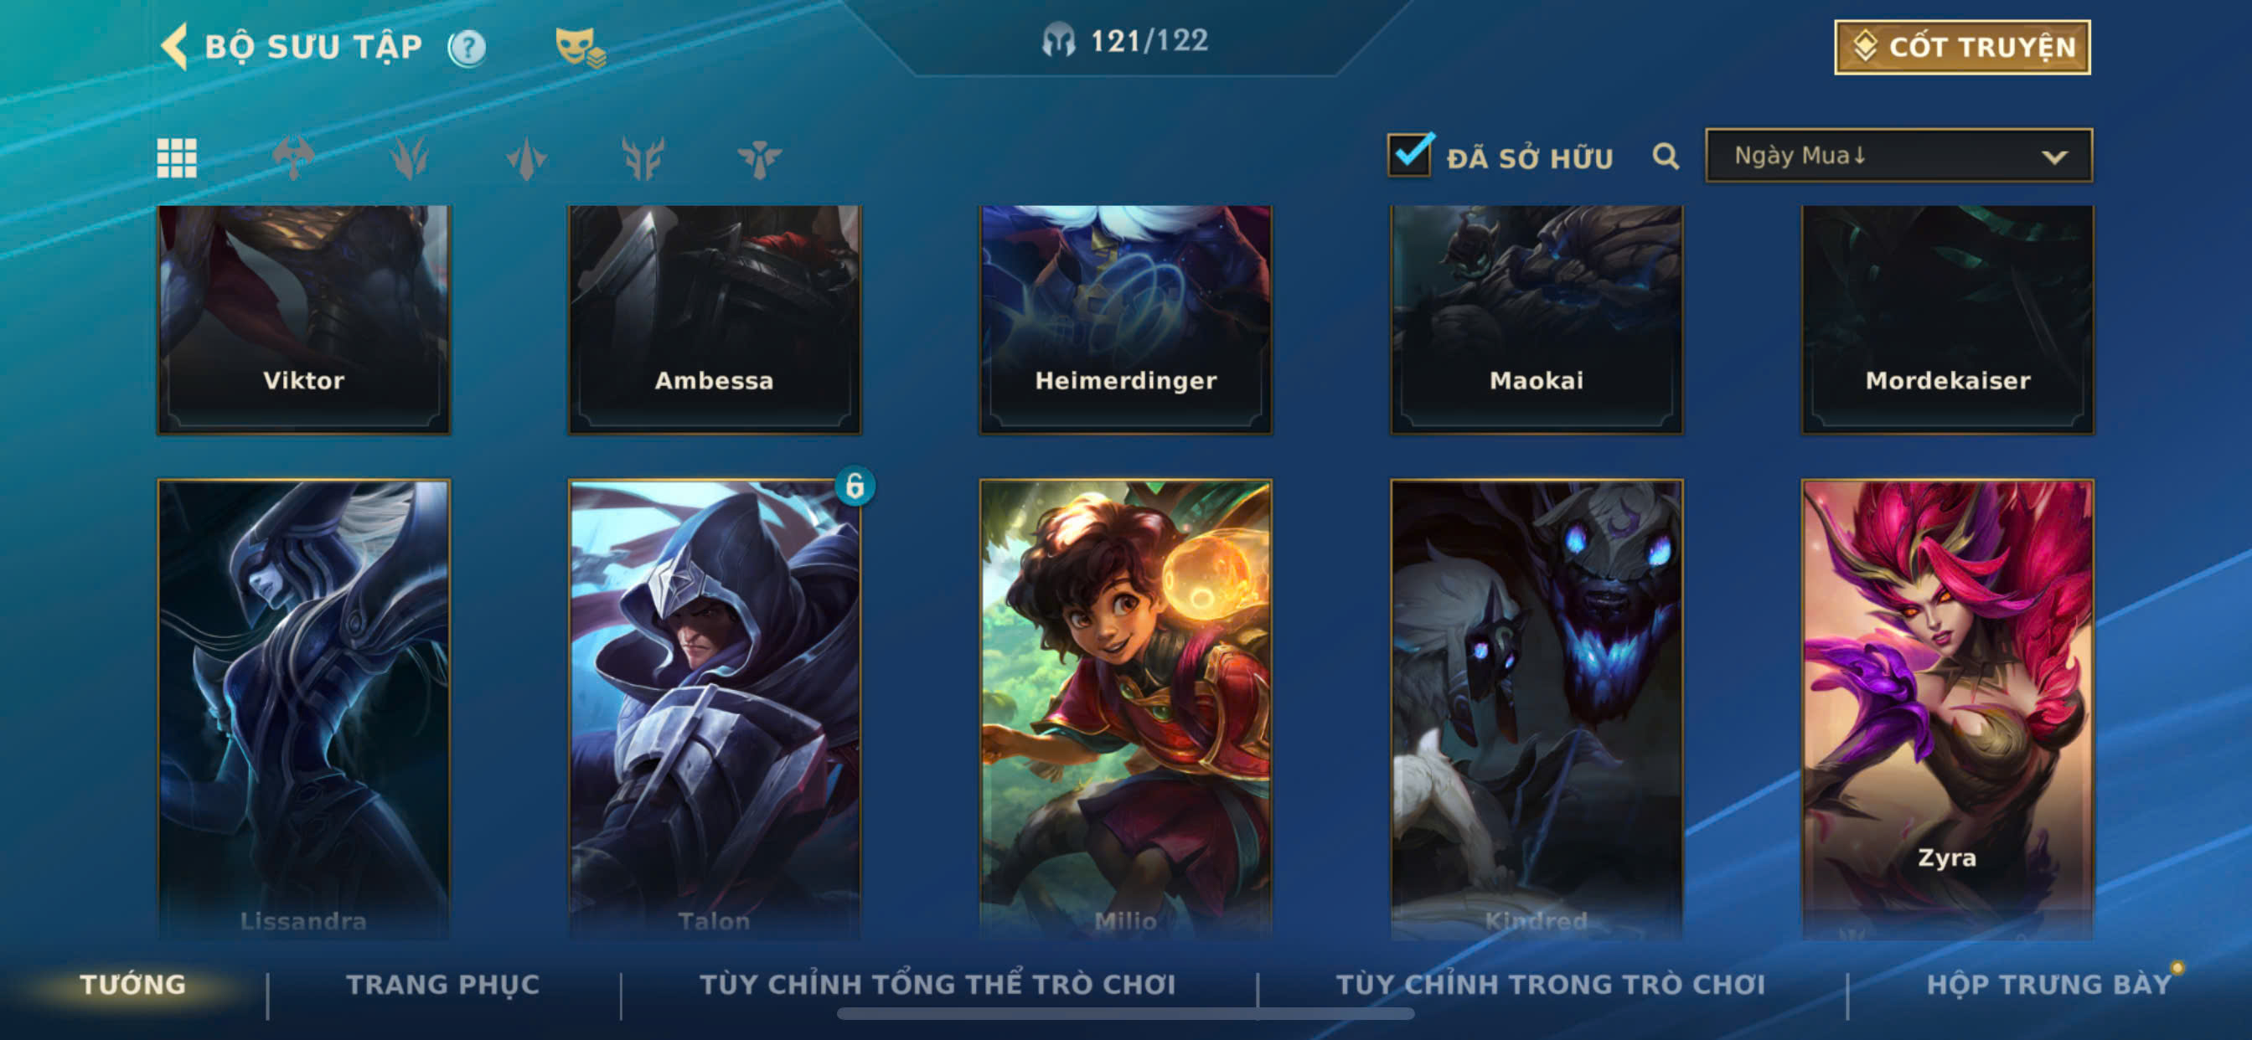This screenshot has width=2252, height=1040.
Task: Show all champions using the grid icon
Action: pos(177,158)
